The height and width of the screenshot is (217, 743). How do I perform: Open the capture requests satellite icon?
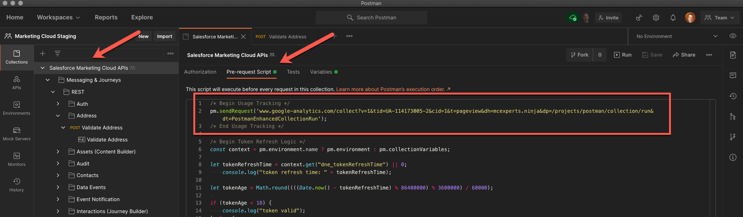(x=639, y=17)
